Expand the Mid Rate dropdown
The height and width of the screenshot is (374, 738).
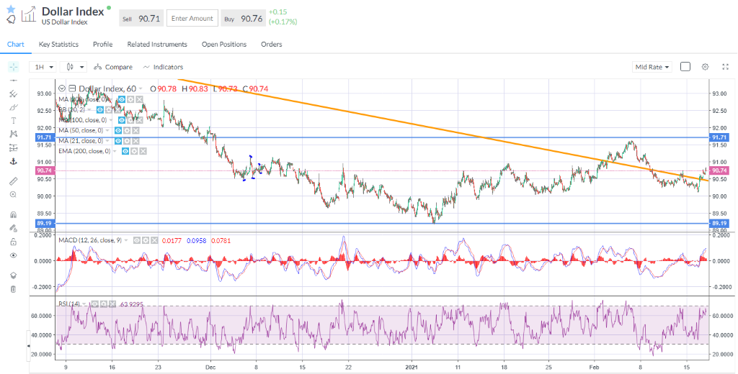point(652,67)
